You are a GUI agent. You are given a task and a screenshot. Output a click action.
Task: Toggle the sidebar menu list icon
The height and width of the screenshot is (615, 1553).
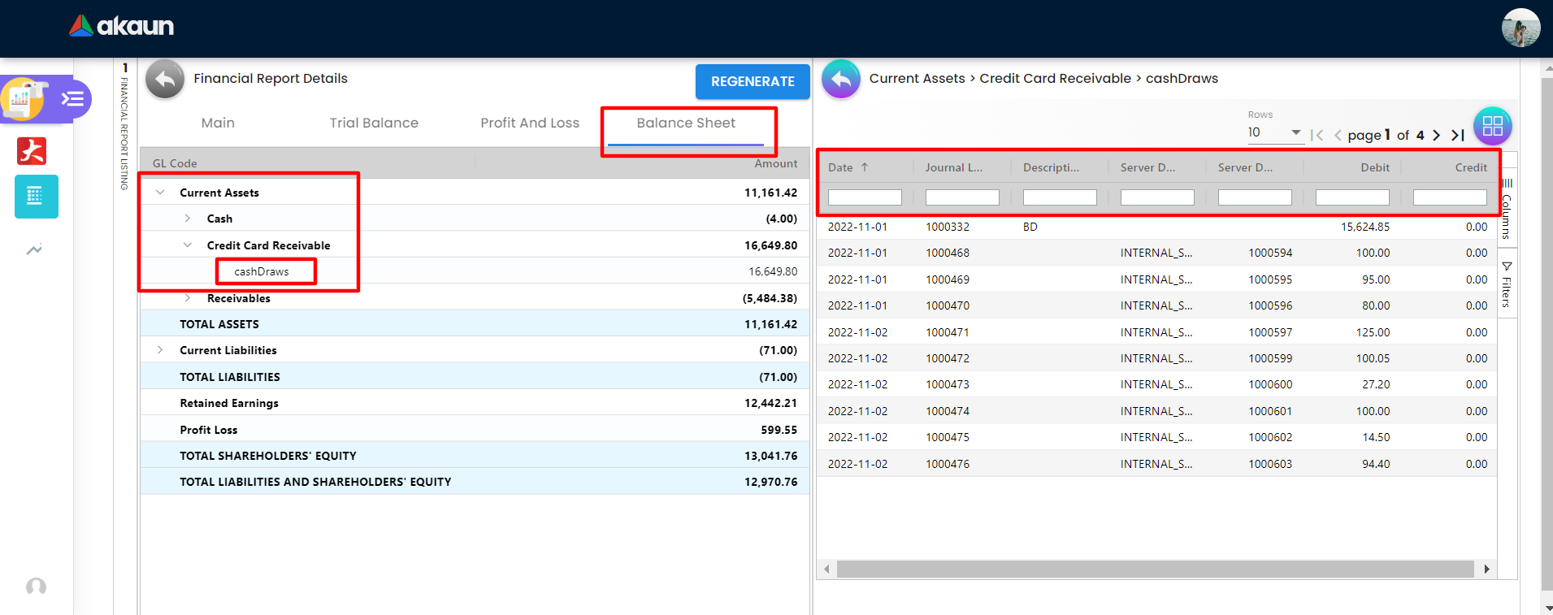(x=72, y=99)
